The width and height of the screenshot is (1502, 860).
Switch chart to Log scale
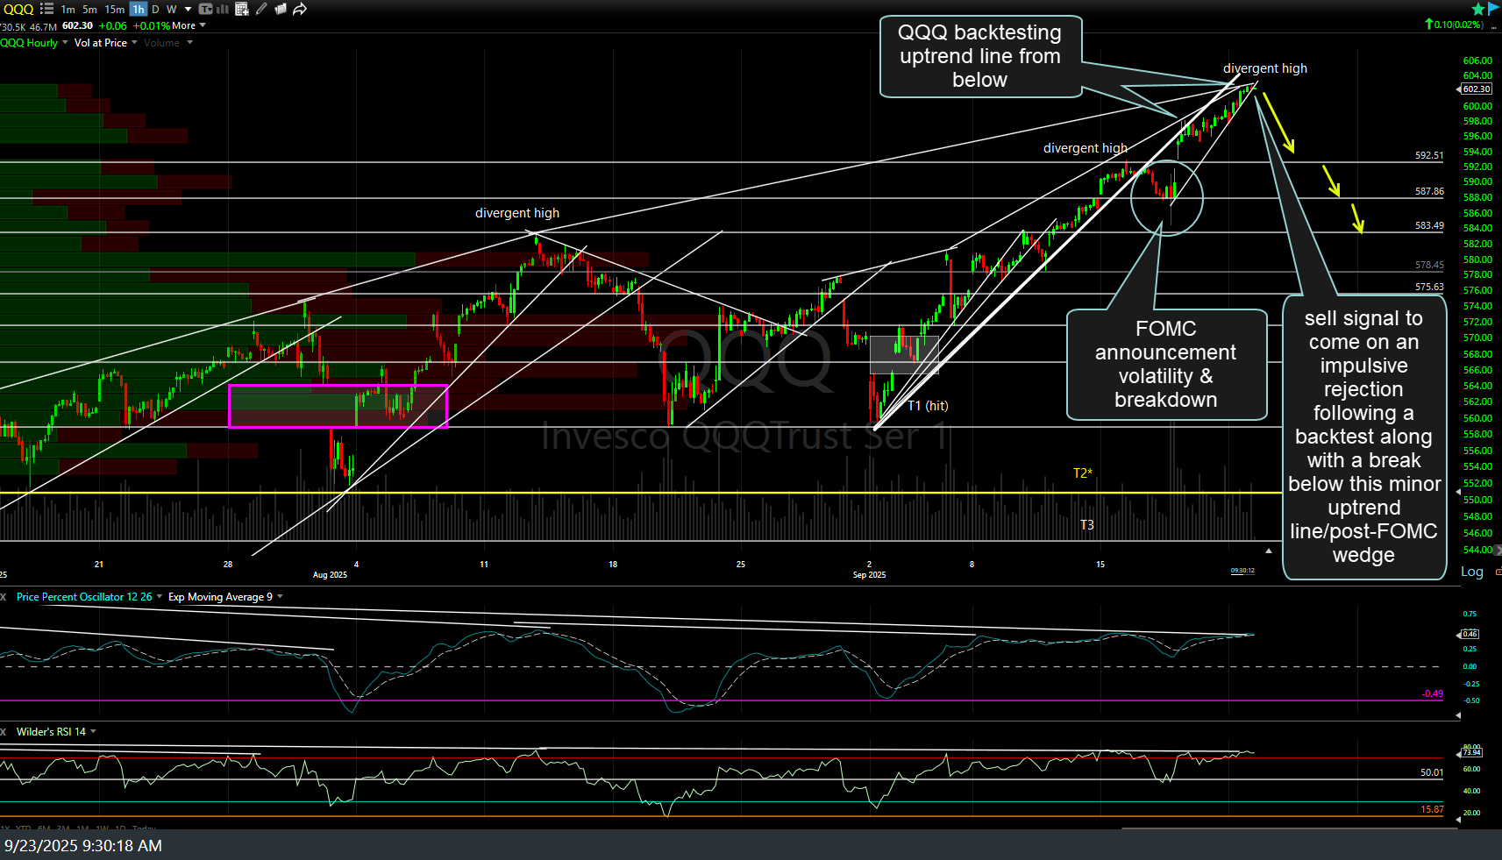pyautogui.click(x=1471, y=572)
